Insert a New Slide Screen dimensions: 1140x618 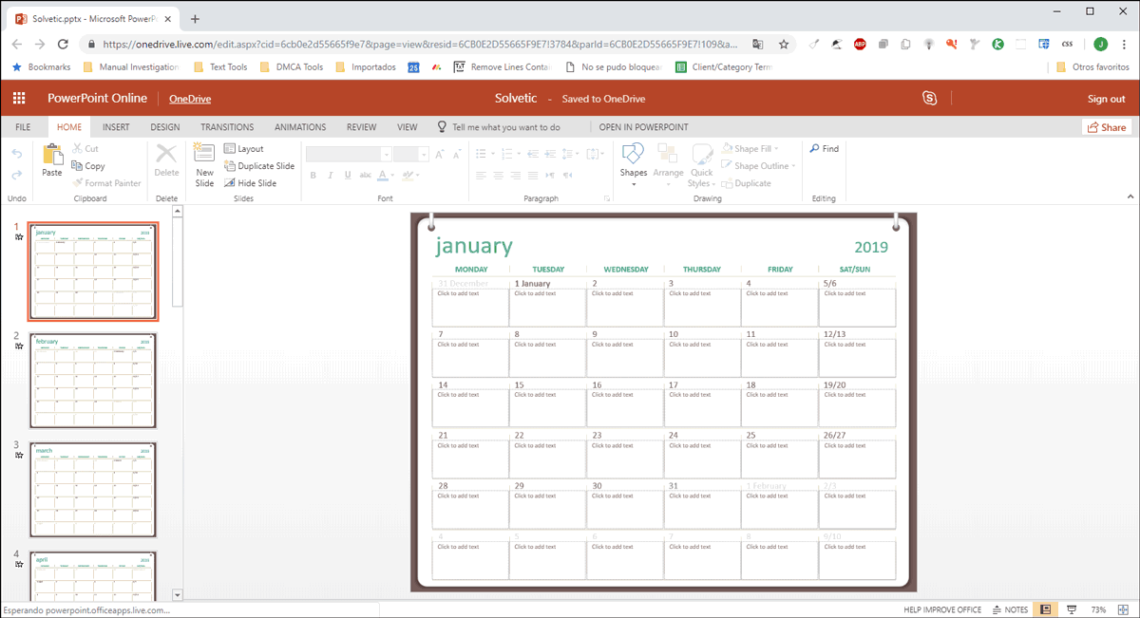204,165
